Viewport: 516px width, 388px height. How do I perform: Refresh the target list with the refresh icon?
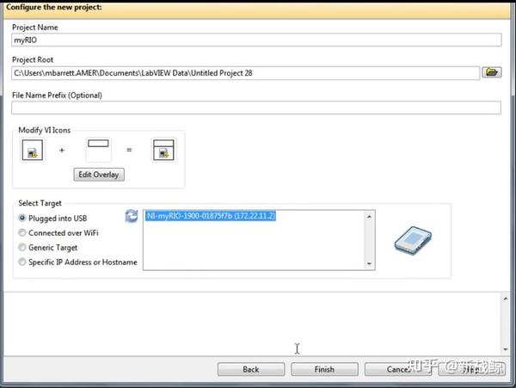pos(132,216)
